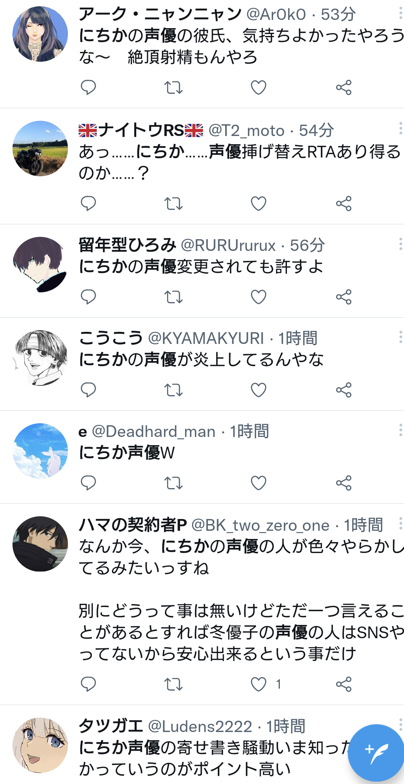The width and height of the screenshot is (404, 784).
Task: Share 留年型ひろみ's tweet
Action: coord(344,297)
